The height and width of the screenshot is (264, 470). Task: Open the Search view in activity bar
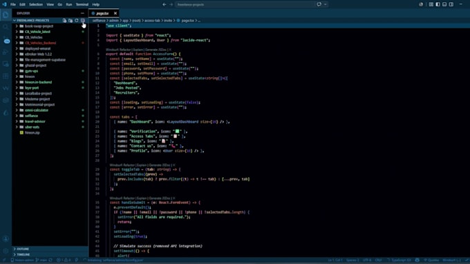tap(6, 27)
